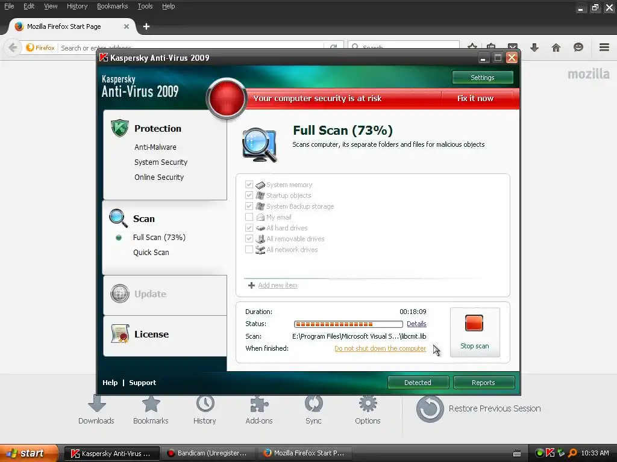Image resolution: width=617 pixels, height=462 pixels.
Task: Toggle the System memory checkbox
Action: (x=249, y=184)
